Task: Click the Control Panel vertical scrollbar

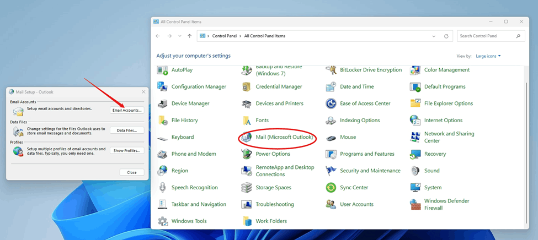Action: pos(526,153)
